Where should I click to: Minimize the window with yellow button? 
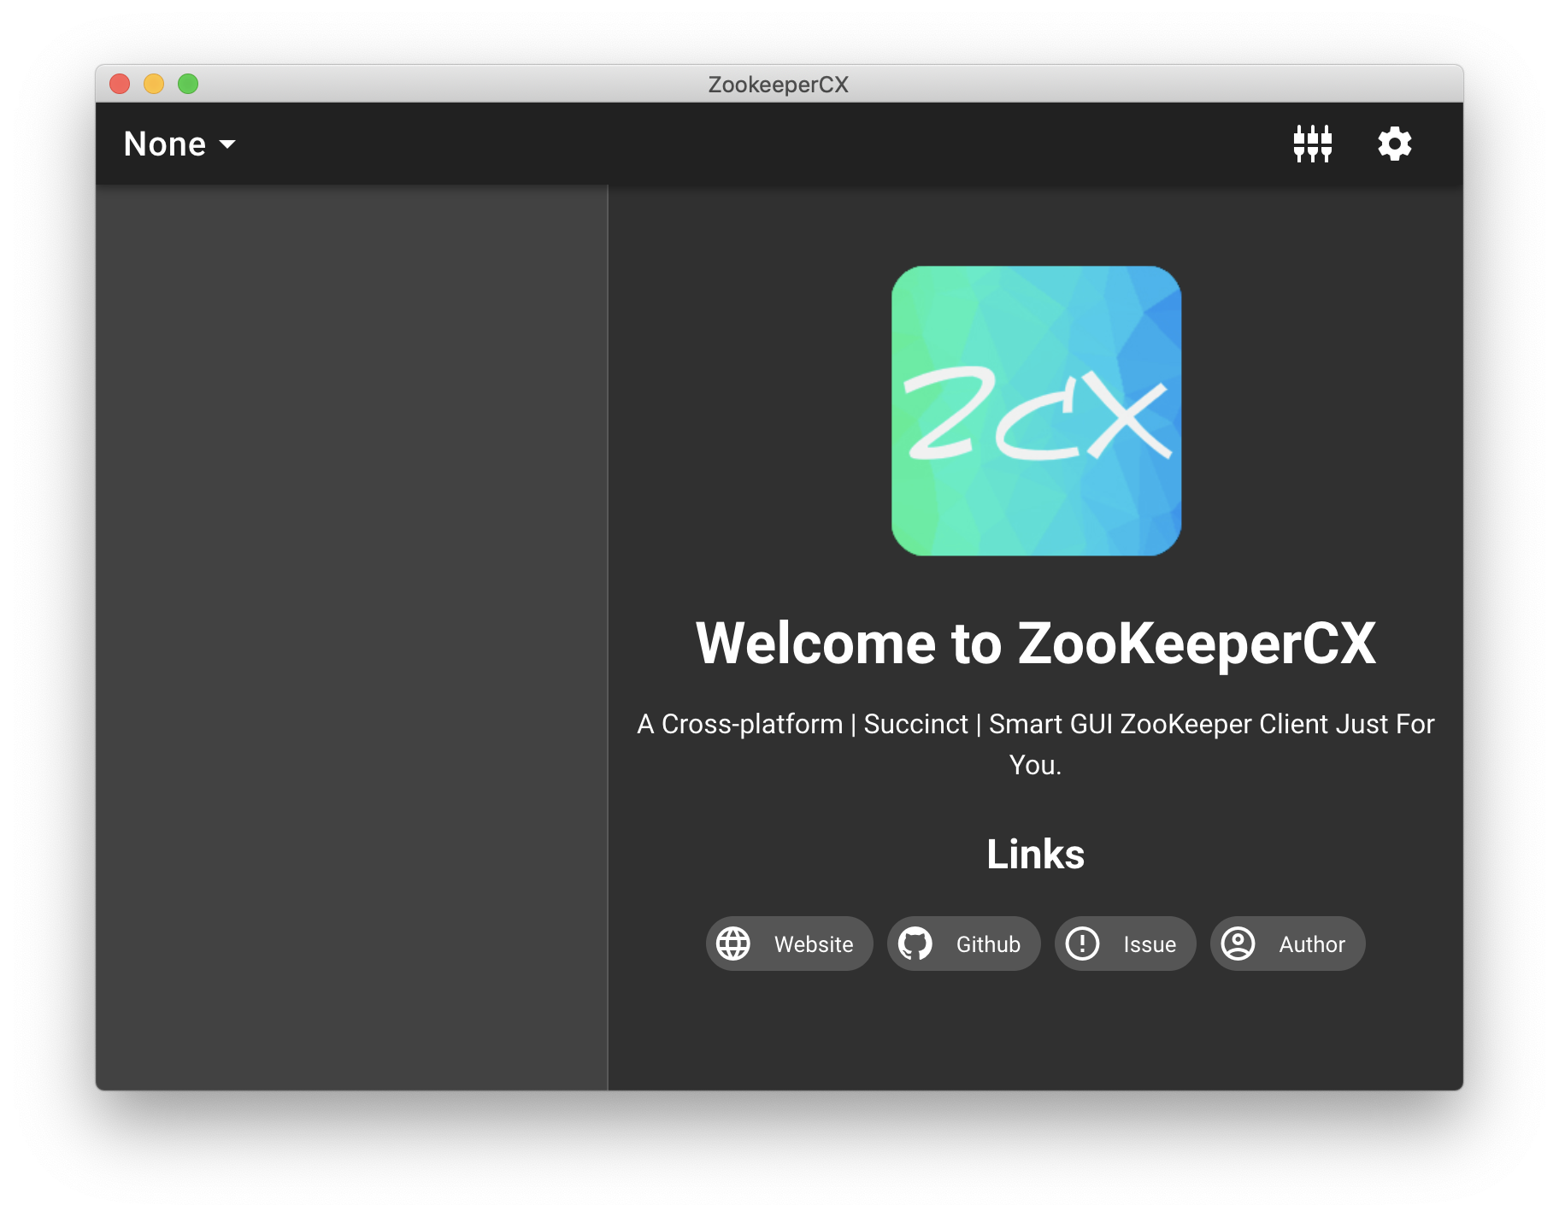point(154,84)
